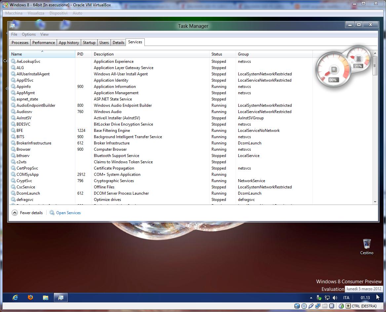Open the Visualizza menu in VirtualBox
The height and width of the screenshot is (312, 386).
point(36,13)
